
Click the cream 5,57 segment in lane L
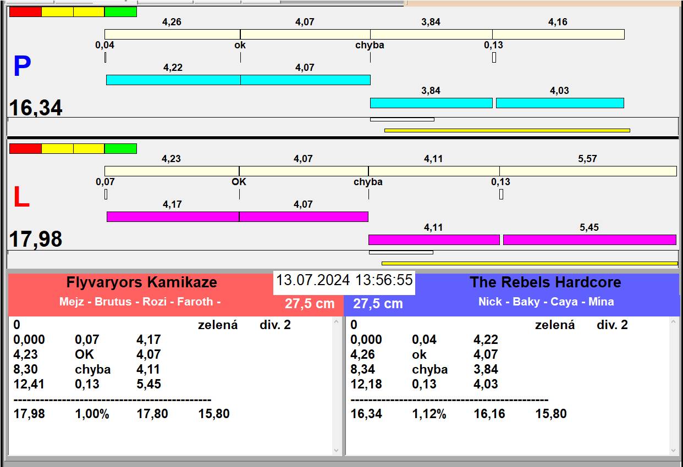click(x=588, y=171)
